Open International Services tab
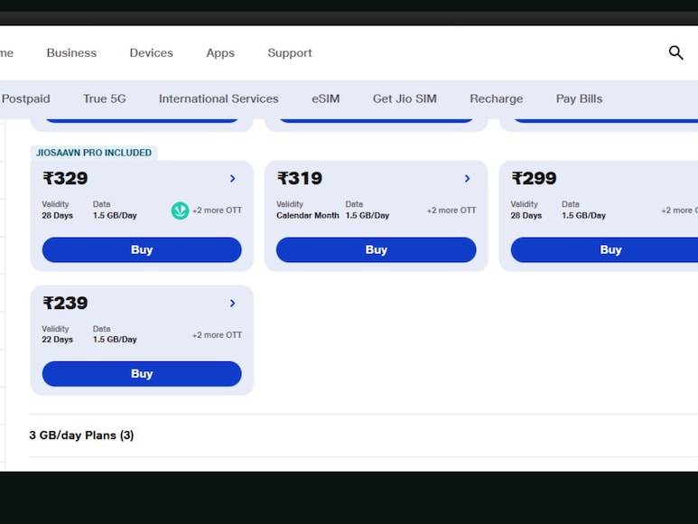698x524 pixels. 219,98
